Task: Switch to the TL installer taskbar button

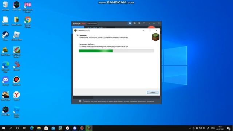Action: 89,128
